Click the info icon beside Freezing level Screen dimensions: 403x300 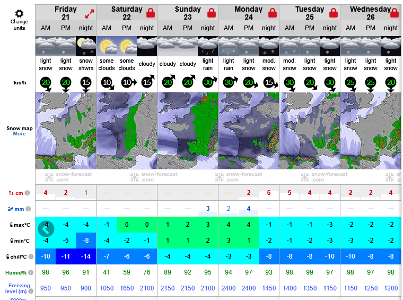31,292
